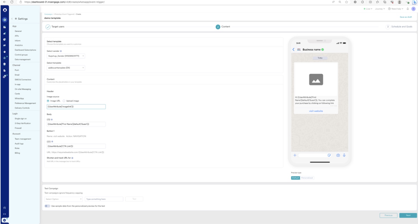418x224 pixels.
Task: Go to the Schedule and Goals step
Action: (x=399, y=27)
